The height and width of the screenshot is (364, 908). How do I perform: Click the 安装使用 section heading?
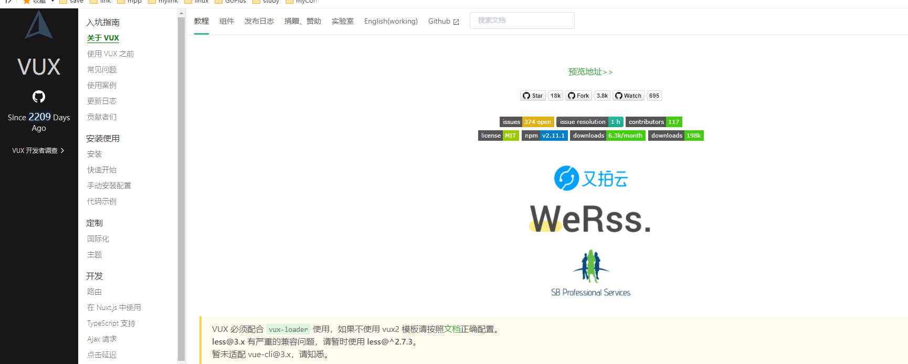[x=103, y=139]
